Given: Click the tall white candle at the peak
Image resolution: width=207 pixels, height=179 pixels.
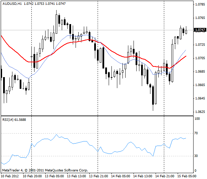Looking at the screenshot, I should coord(56,24).
